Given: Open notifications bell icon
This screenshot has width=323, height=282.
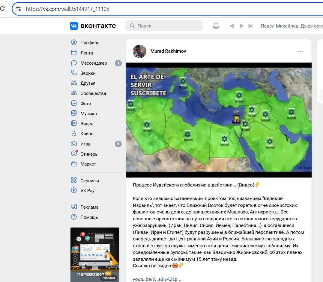Looking at the screenshot, I should click(216, 26).
